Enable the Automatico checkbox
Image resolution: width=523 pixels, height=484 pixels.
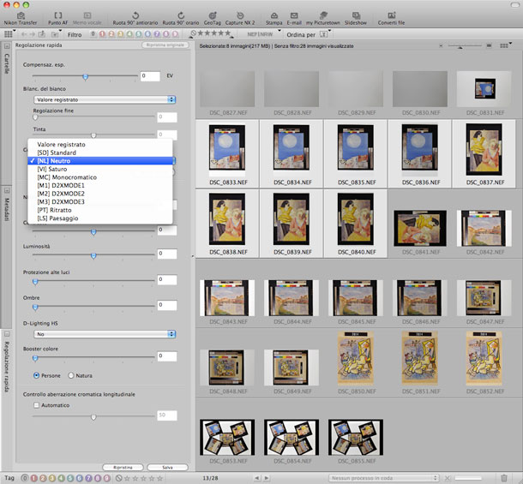click(36, 405)
